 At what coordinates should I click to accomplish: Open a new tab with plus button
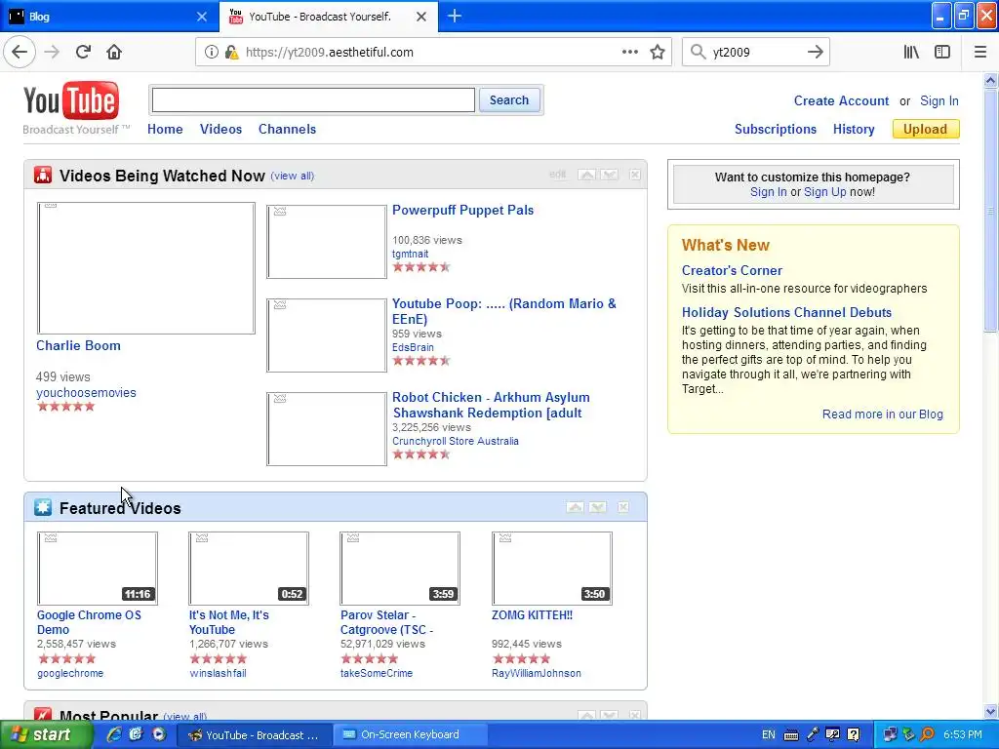(x=455, y=16)
